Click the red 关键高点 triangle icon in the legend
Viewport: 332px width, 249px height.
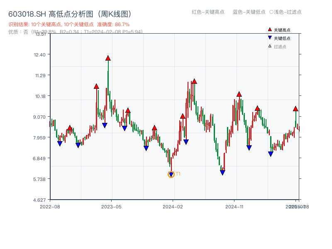(269, 29)
